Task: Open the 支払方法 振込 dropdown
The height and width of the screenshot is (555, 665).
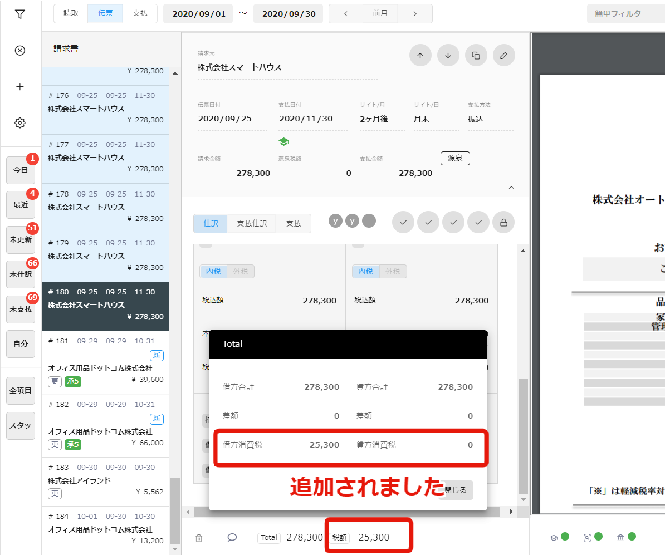Action: 490,119
